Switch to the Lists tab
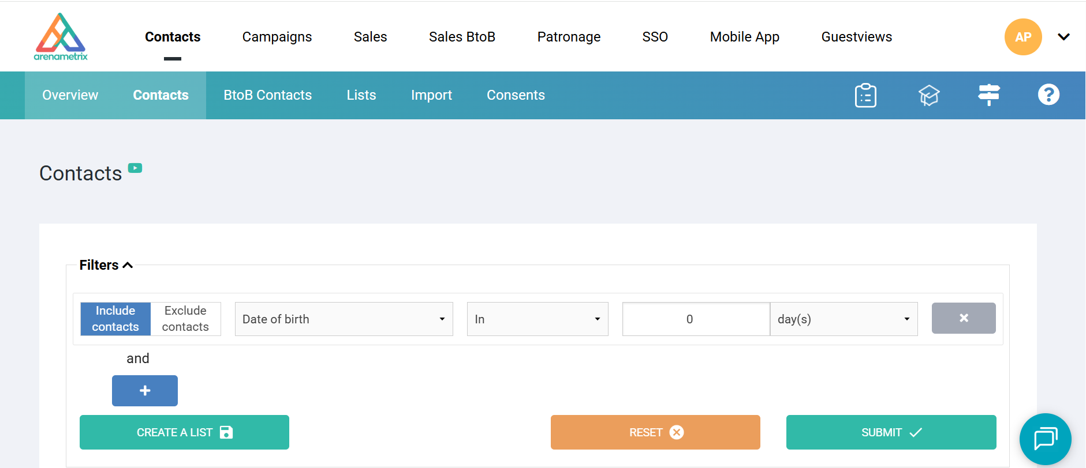The height and width of the screenshot is (468, 1086). tap(361, 95)
